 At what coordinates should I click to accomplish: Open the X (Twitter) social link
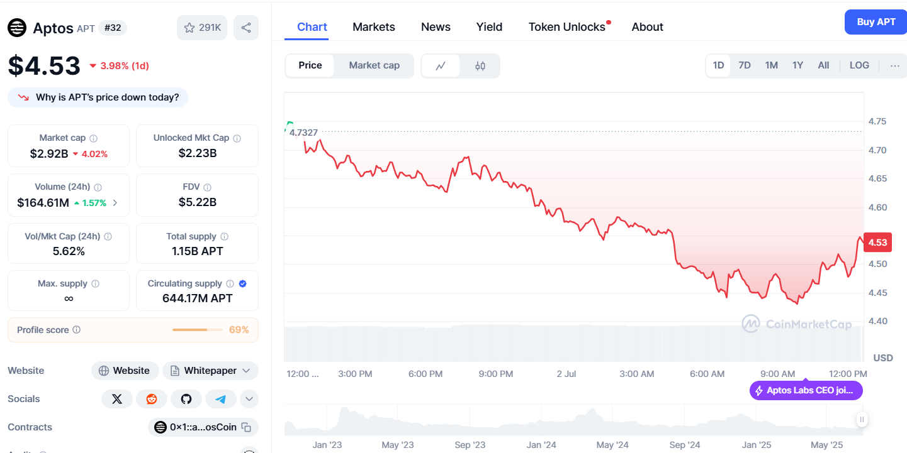[116, 399]
